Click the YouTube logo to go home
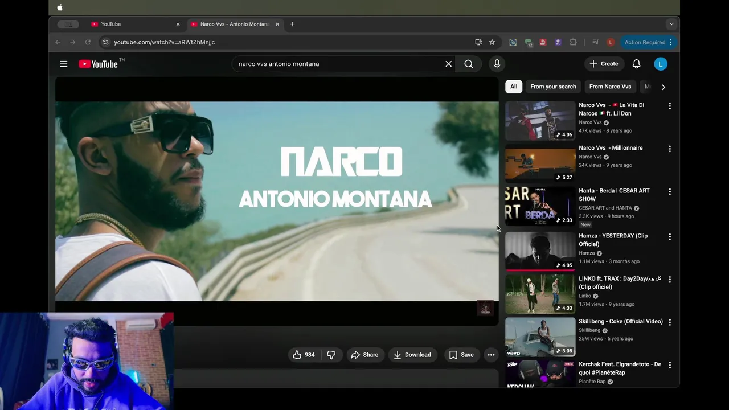729x410 pixels. [x=98, y=64]
